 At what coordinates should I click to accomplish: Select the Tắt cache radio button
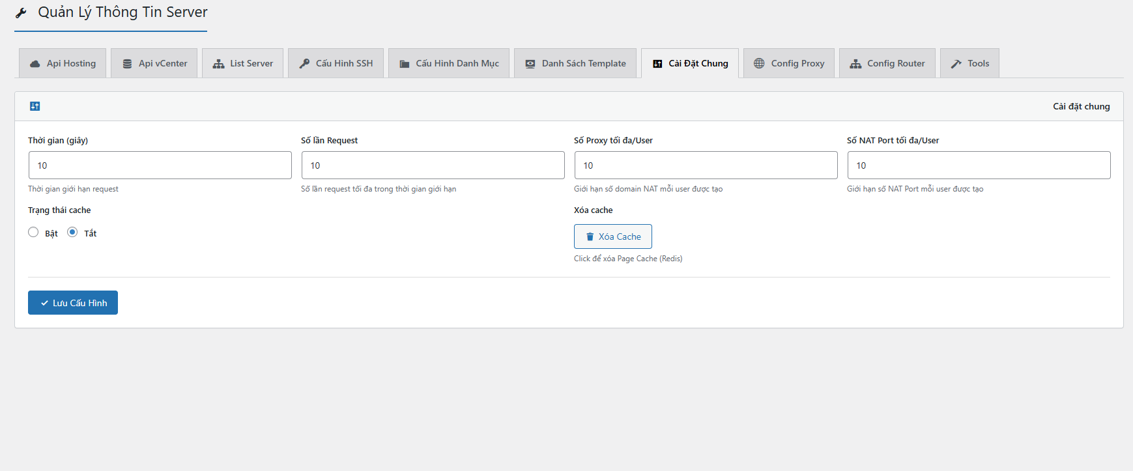72,233
